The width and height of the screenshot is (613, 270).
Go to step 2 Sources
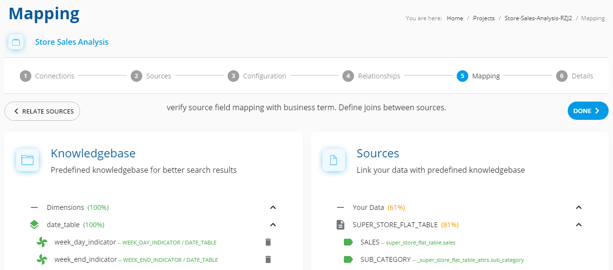click(x=151, y=76)
